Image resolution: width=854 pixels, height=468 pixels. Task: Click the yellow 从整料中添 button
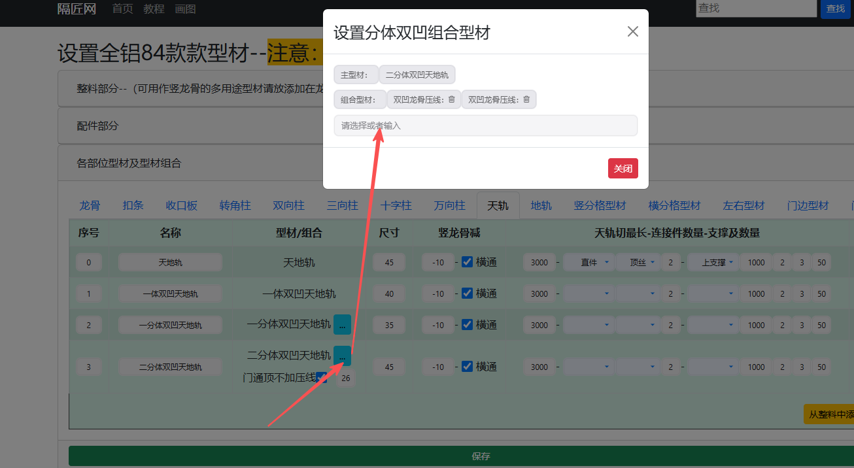coord(828,414)
